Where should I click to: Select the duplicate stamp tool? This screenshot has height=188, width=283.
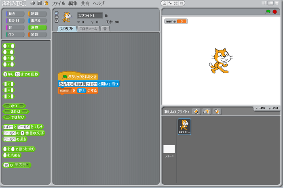pyautogui.click(x=165, y=3)
